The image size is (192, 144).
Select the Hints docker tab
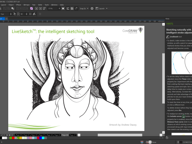[x=167, y=19]
